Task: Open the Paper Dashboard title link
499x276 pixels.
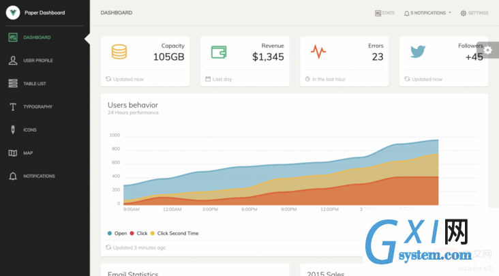Action: pyautogui.click(x=44, y=13)
